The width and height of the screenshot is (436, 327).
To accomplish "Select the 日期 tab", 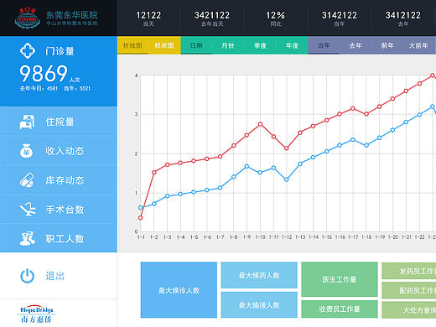I will click(196, 45).
